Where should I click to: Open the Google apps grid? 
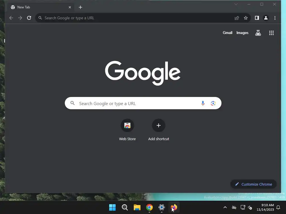pyautogui.click(x=271, y=33)
